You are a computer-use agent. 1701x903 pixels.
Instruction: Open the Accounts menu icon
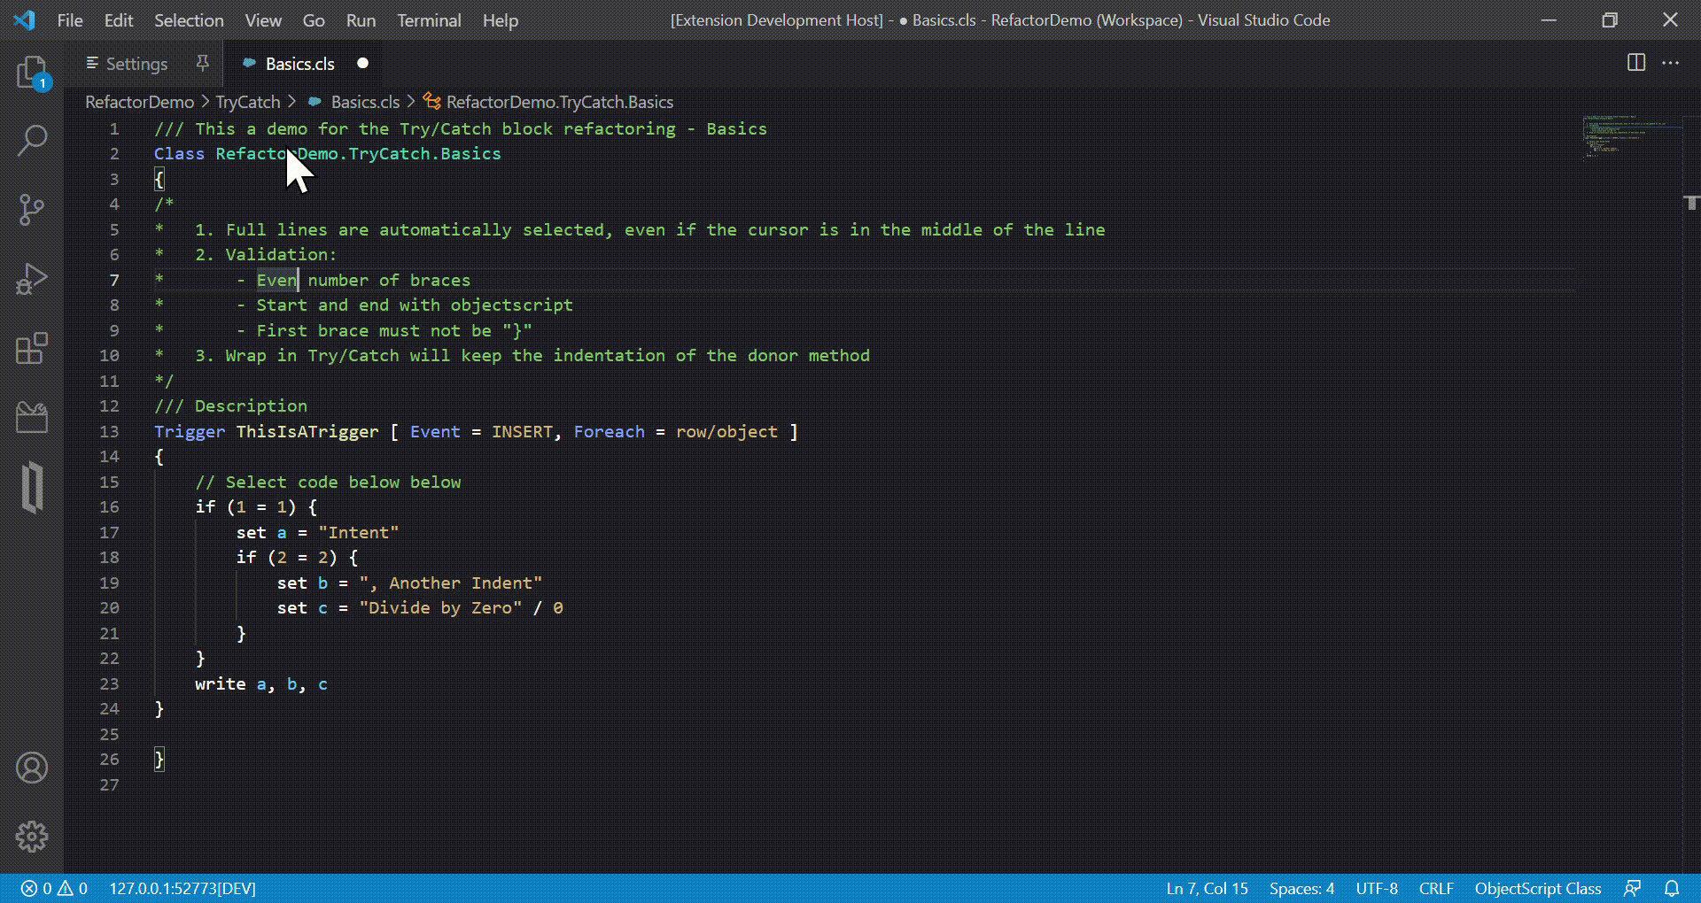point(32,768)
